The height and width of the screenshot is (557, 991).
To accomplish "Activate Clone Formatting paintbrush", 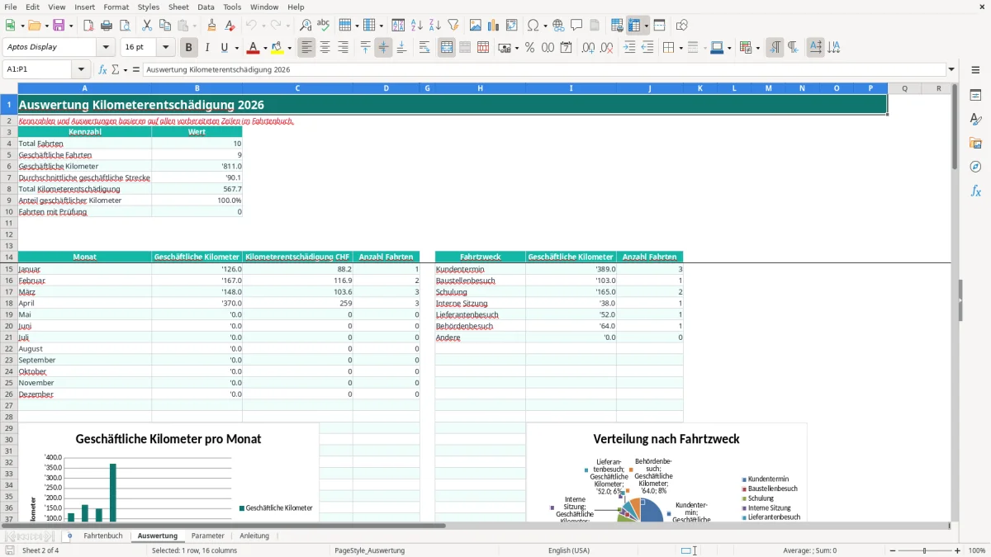I will point(212,26).
